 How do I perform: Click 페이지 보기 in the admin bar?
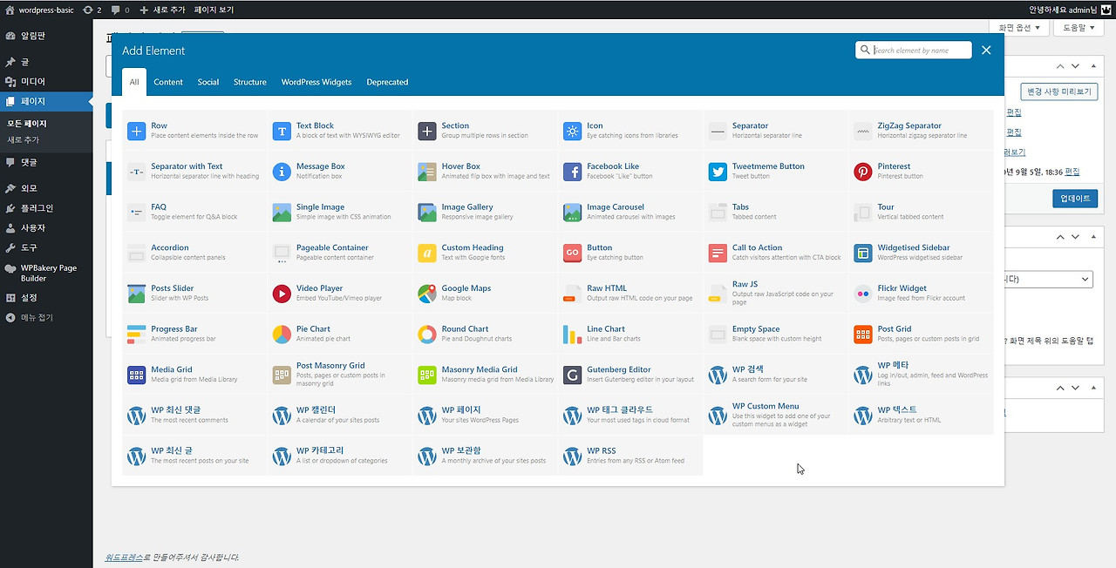(x=214, y=10)
